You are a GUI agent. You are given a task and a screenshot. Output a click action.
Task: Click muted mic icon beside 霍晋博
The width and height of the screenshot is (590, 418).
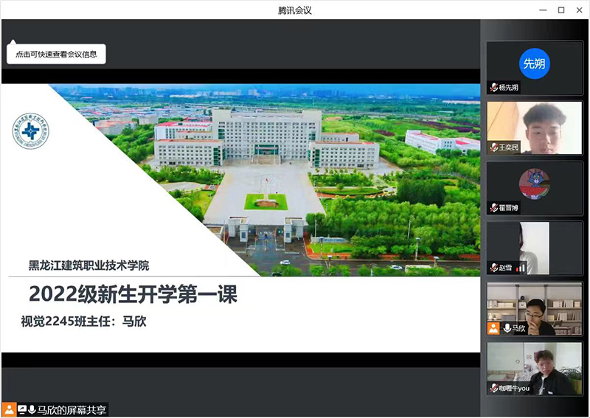[x=493, y=208]
